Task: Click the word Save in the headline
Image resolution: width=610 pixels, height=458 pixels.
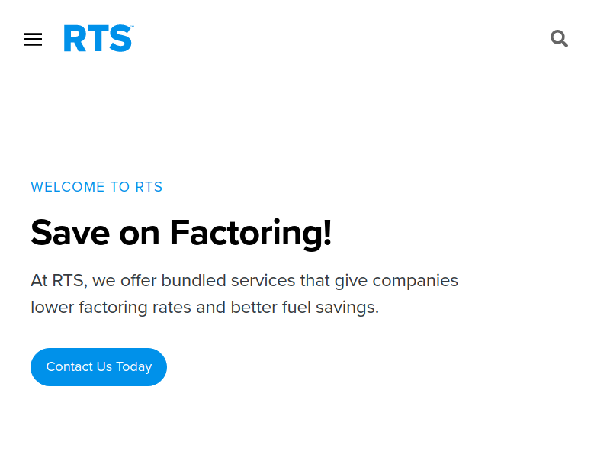Action: [70, 233]
